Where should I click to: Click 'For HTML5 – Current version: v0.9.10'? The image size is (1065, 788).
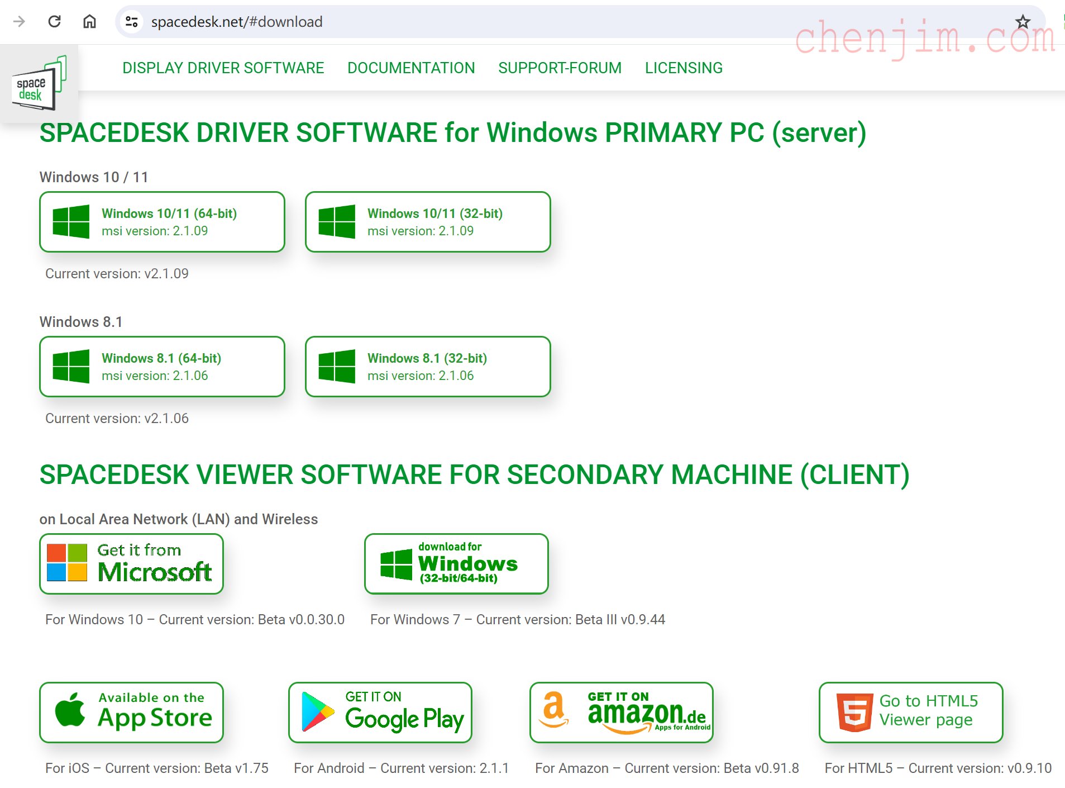[938, 768]
